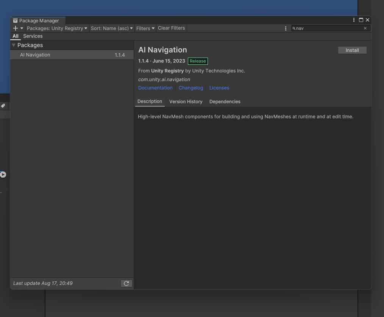Viewport: 384px width, 317px height.
Task: Collapse the Packages group
Action: tap(14, 45)
